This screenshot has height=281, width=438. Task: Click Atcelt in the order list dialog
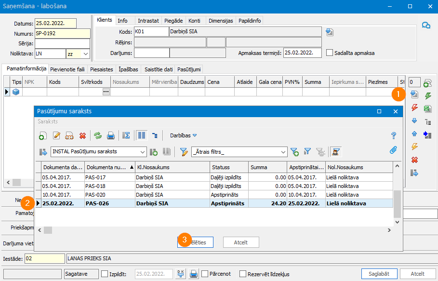241,242
